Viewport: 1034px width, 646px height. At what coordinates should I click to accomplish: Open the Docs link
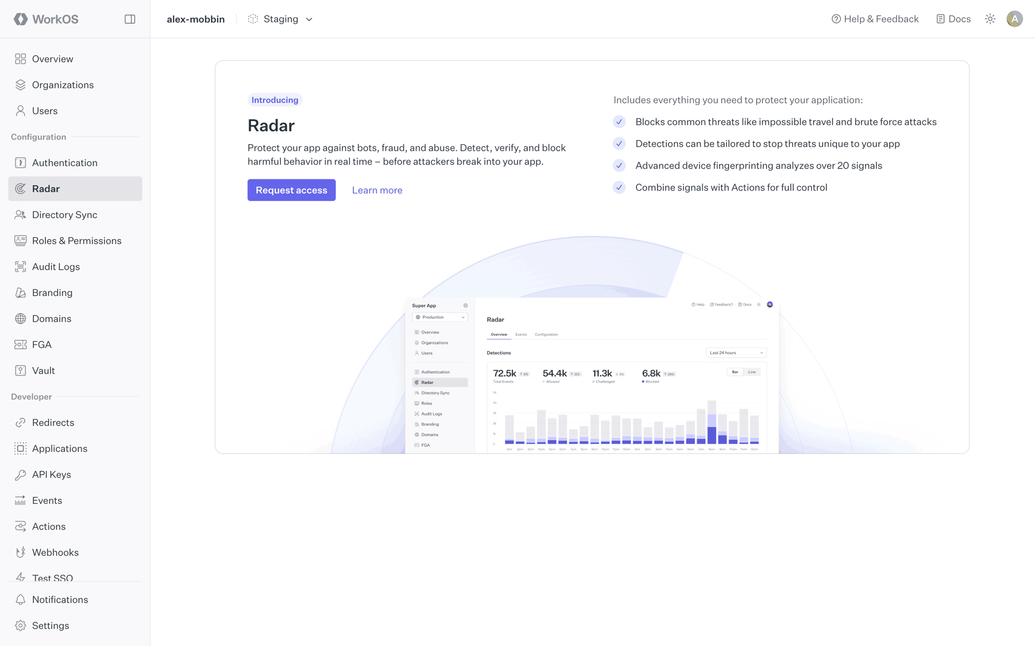point(953,19)
